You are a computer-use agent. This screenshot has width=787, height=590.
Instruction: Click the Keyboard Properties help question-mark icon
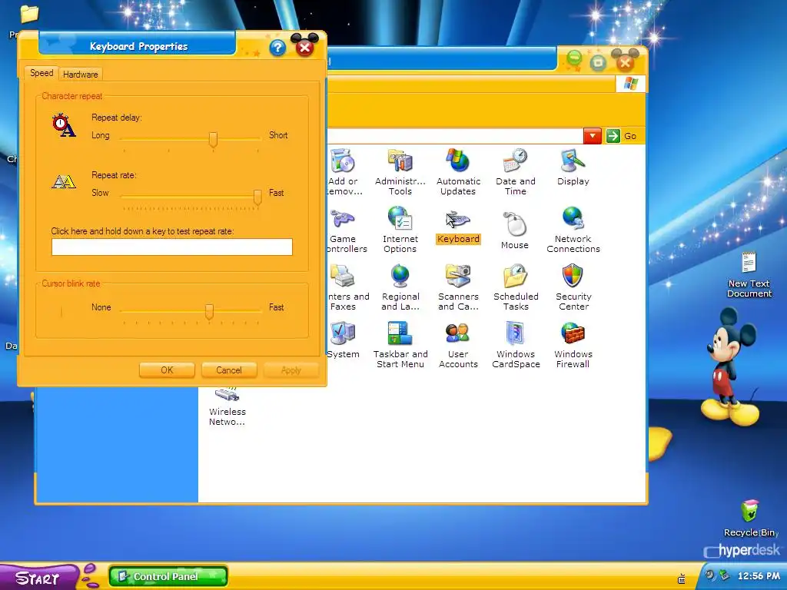tap(277, 48)
